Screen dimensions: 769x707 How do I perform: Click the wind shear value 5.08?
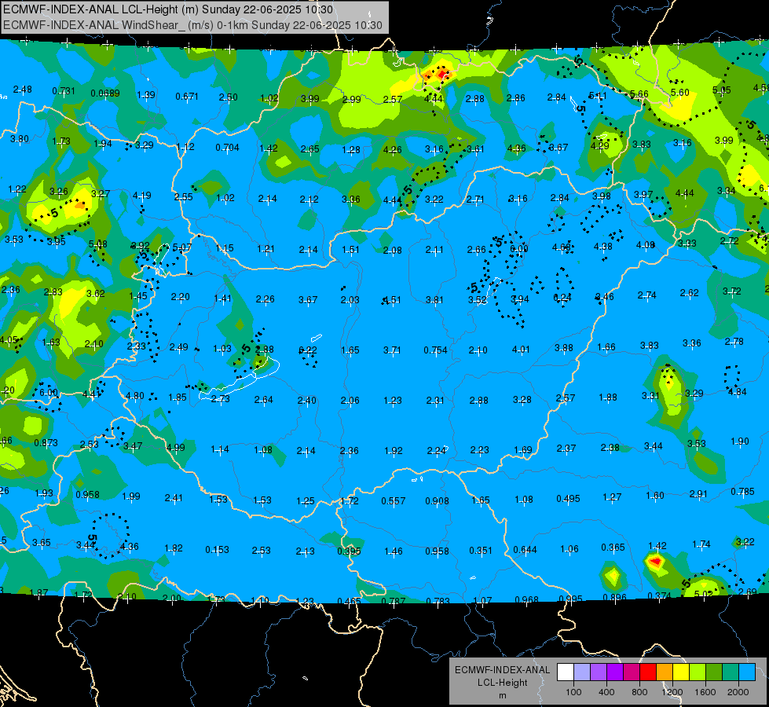(97, 244)
